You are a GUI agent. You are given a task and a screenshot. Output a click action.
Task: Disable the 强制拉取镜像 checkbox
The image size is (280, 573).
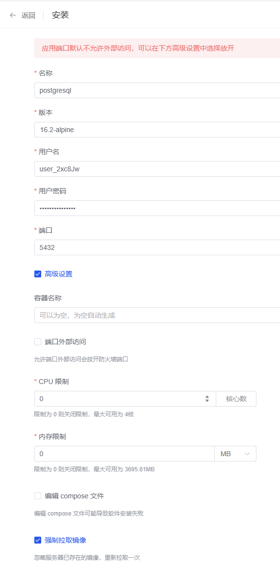tap(38, 540)
